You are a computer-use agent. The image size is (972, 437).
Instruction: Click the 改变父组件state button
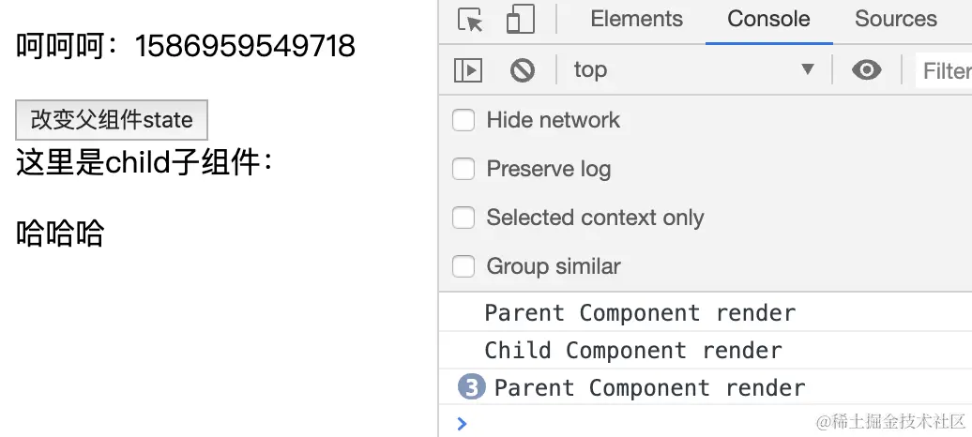(112, 120)
